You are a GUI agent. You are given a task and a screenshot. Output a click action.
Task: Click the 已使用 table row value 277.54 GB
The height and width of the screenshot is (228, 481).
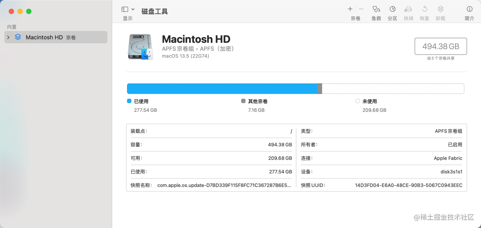(x=280, y=172)
